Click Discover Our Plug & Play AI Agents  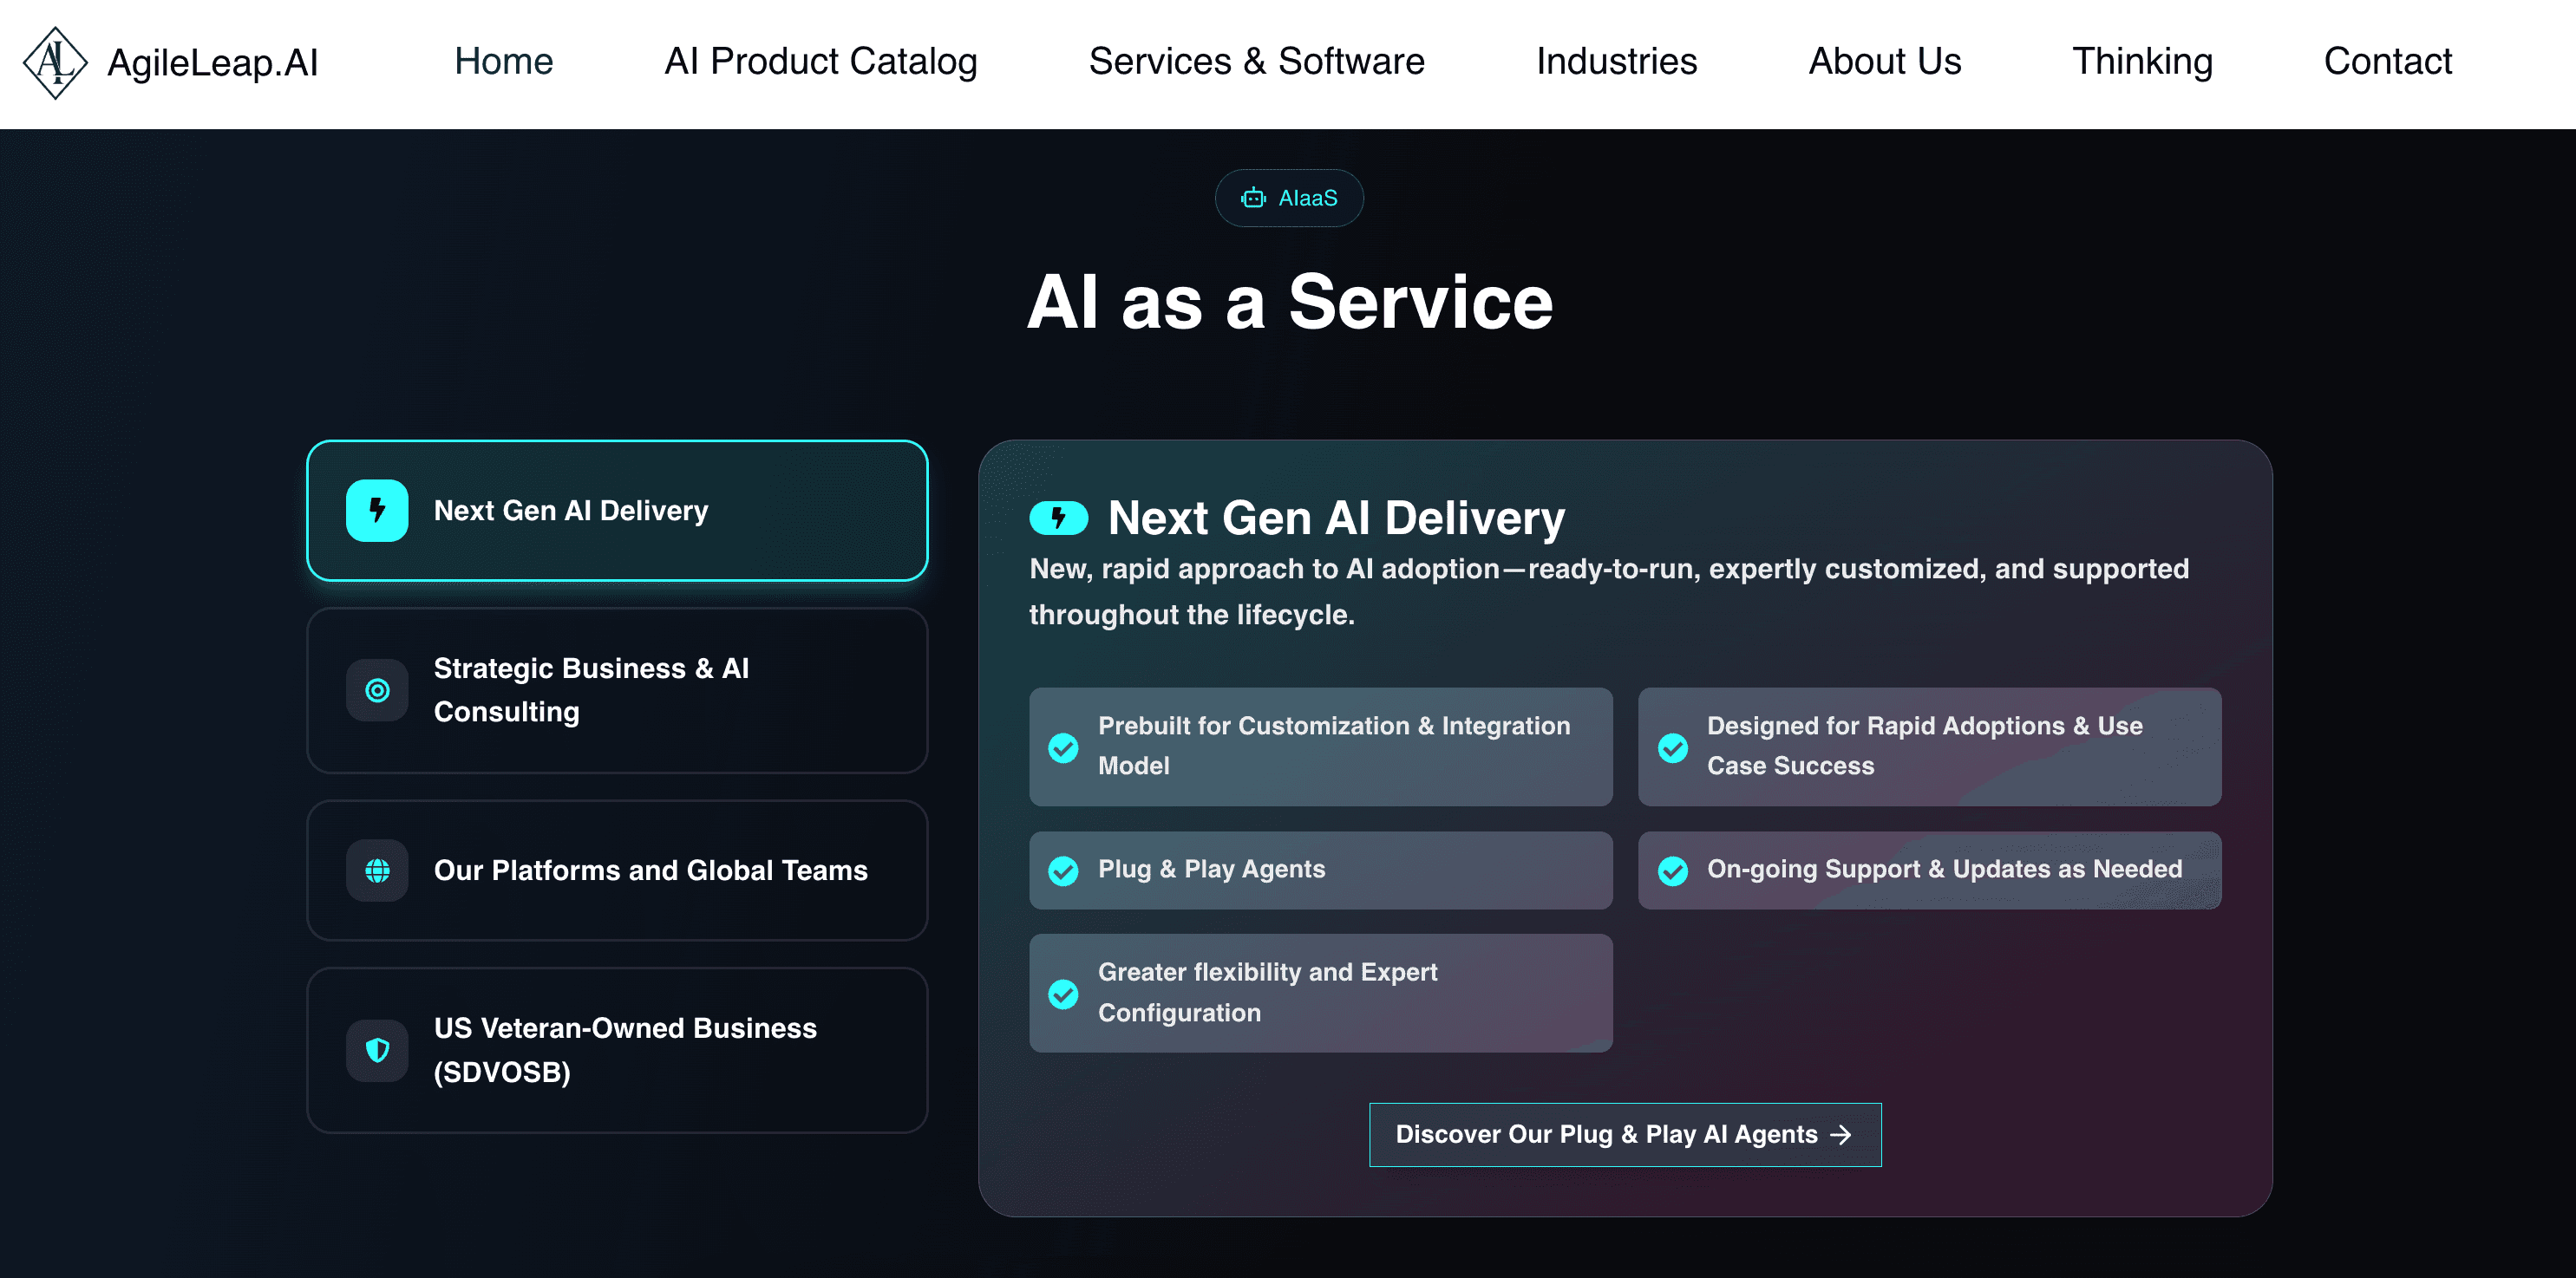(1624, 1135)
